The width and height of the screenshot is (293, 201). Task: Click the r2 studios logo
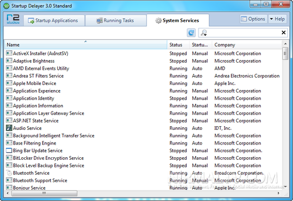point(13,19)
